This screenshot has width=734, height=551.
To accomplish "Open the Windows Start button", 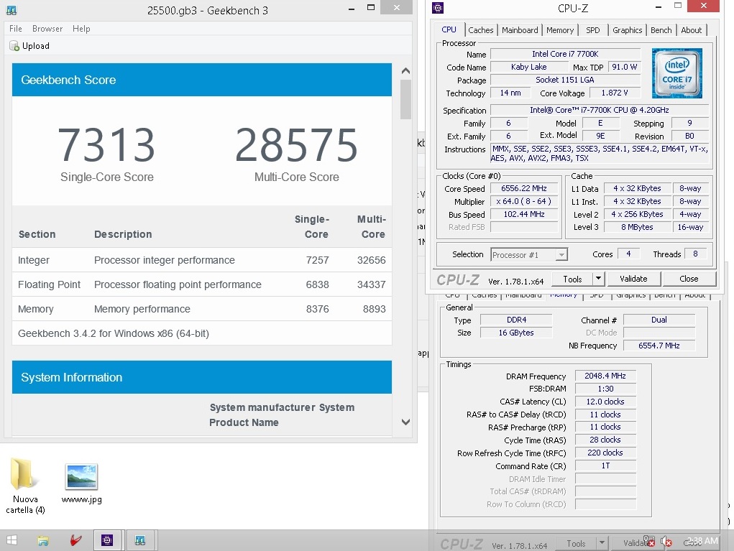I will tap(12, 540).
